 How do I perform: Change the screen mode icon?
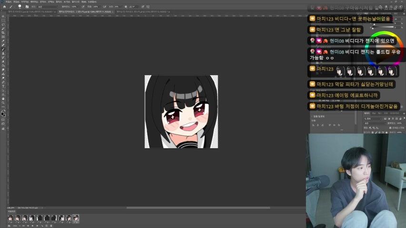[x=3, y=124]
